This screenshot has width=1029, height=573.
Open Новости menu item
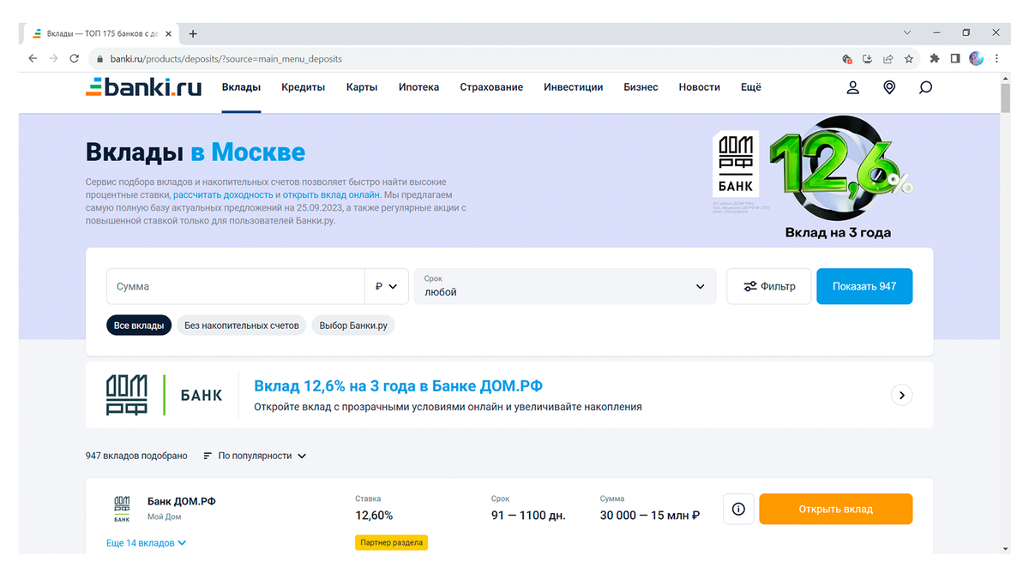coord(700,87)
